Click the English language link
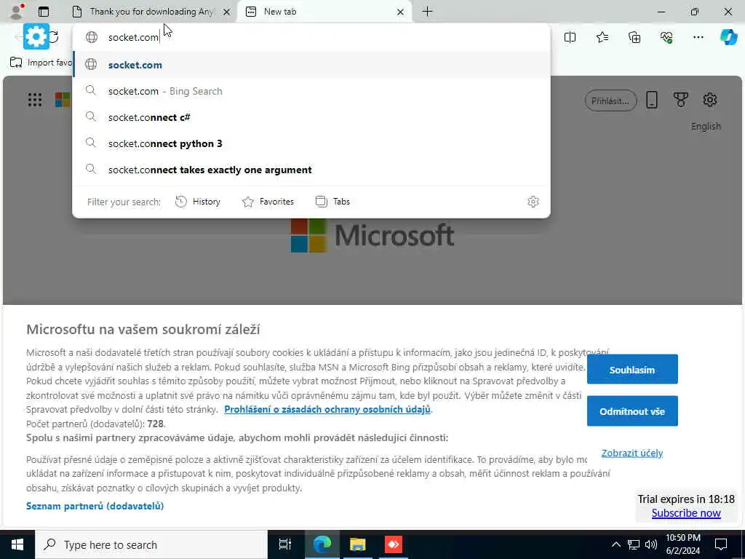 706,127
